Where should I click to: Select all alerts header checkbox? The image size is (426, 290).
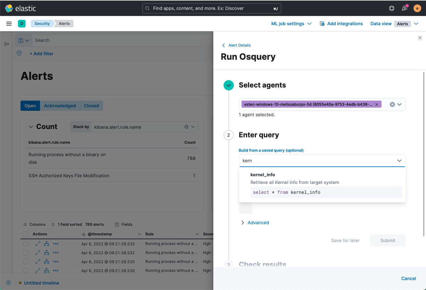[25, 234]
